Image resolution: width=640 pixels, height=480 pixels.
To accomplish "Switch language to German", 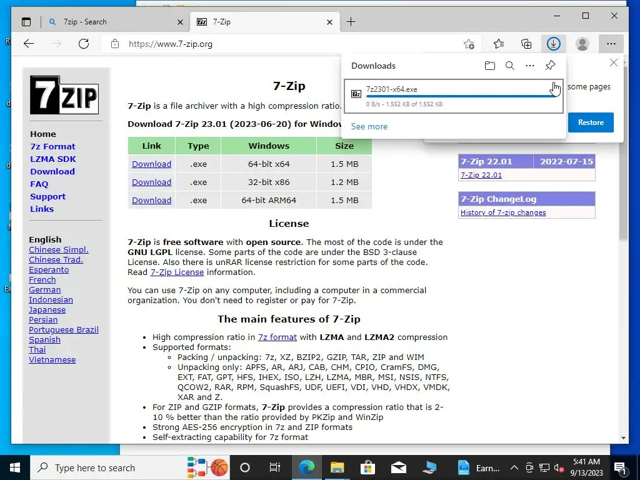I will 44,290.
